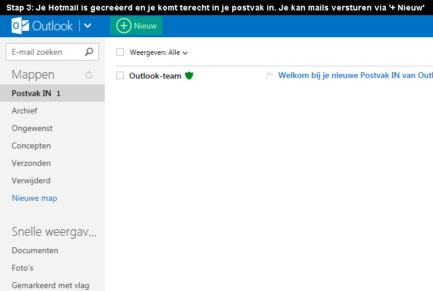Tick the select-all checkbox beside Weergeven

pos(120,52)
